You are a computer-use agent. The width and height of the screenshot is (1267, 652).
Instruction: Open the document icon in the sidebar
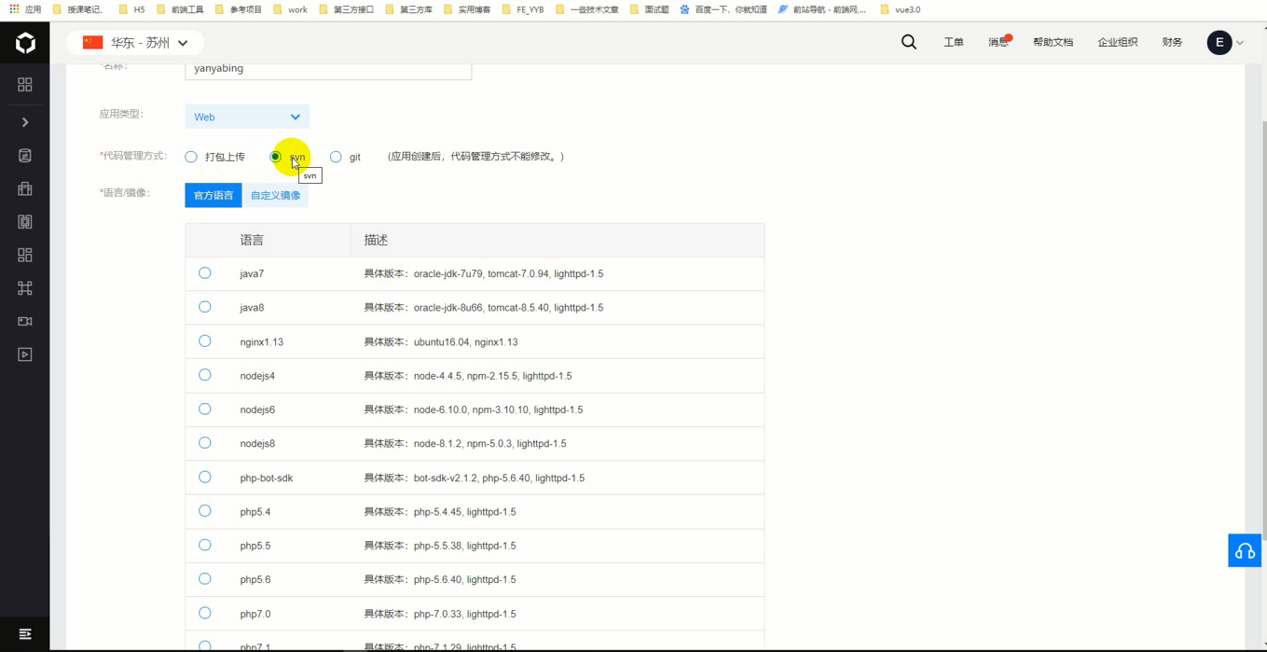pyautogui.click(x=24, y=155)
